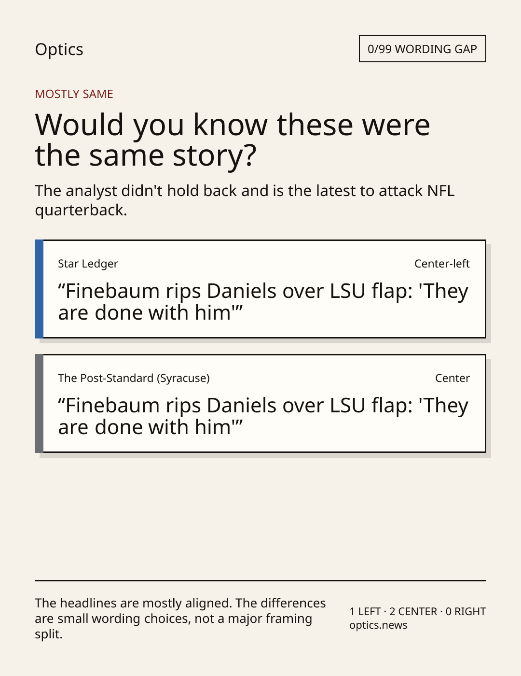Click the analyst NFL quarterback summary text
521x676 pixels.
245,200
